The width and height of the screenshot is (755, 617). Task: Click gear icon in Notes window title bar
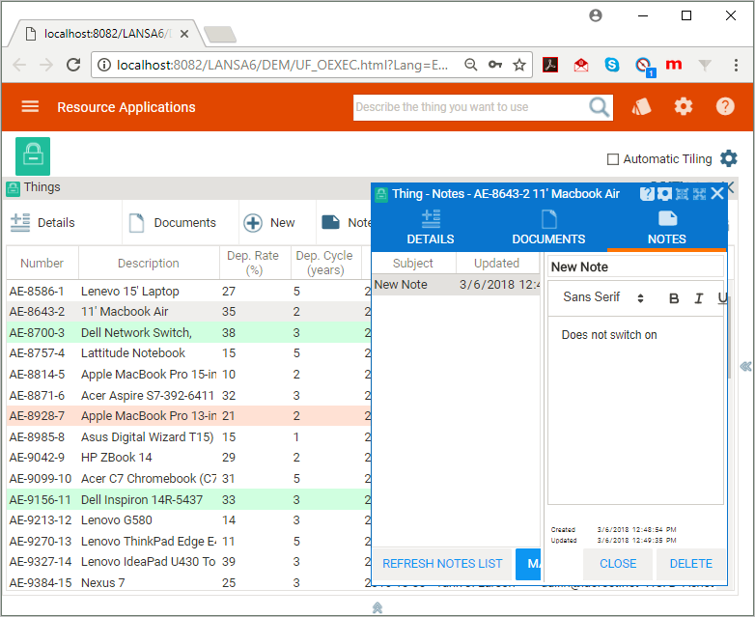pos(664,194)
